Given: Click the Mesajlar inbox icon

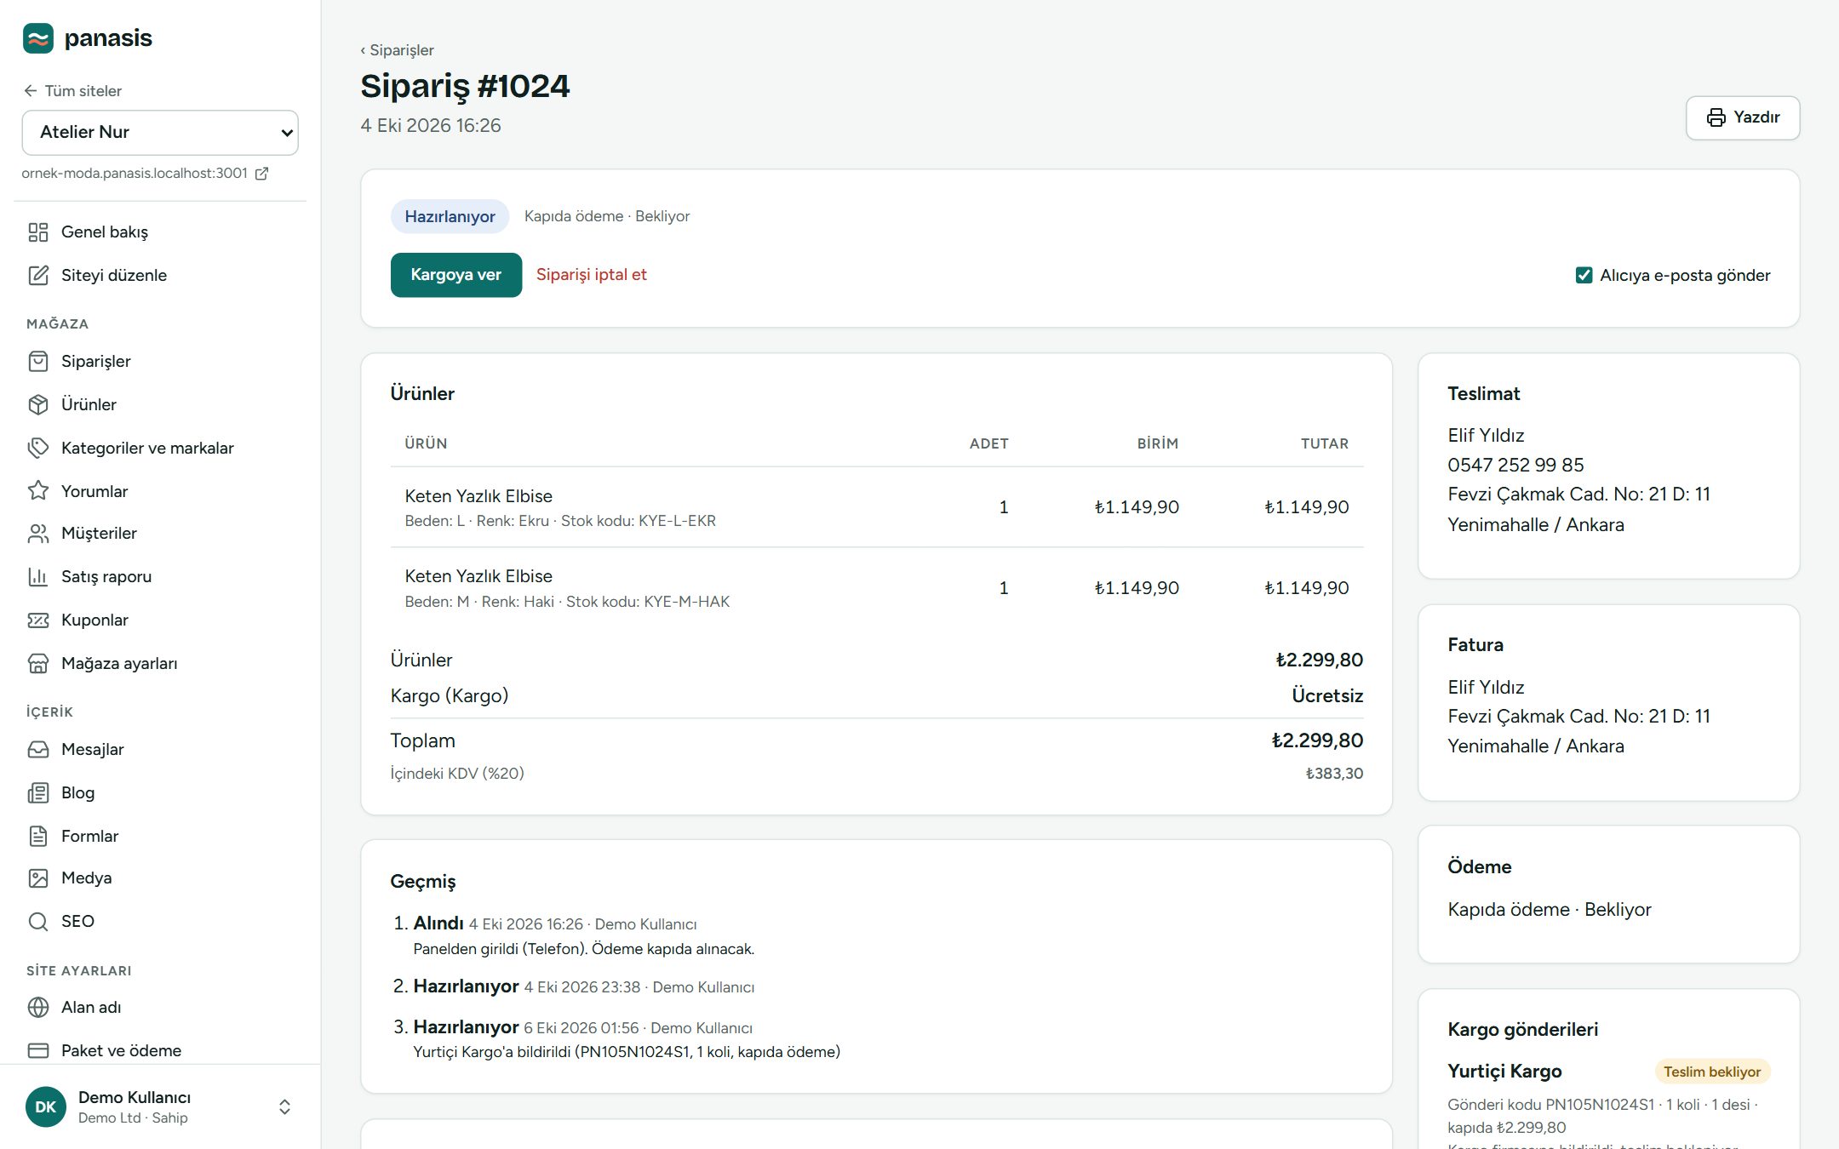Looking at the screenshot, I should click(38, 750).
